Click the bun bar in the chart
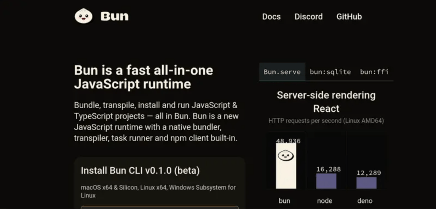 [286, 166]
